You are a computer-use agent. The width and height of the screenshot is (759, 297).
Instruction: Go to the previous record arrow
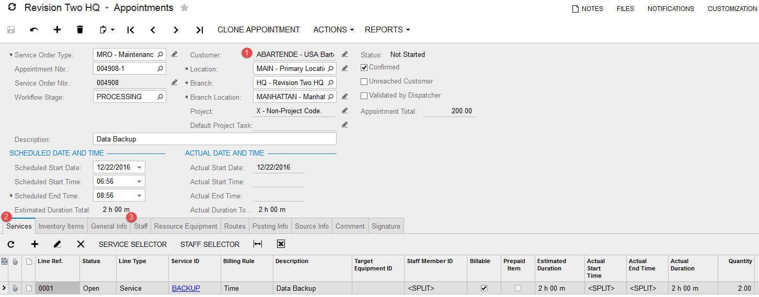pyautogui.click(x=153, y=30)
